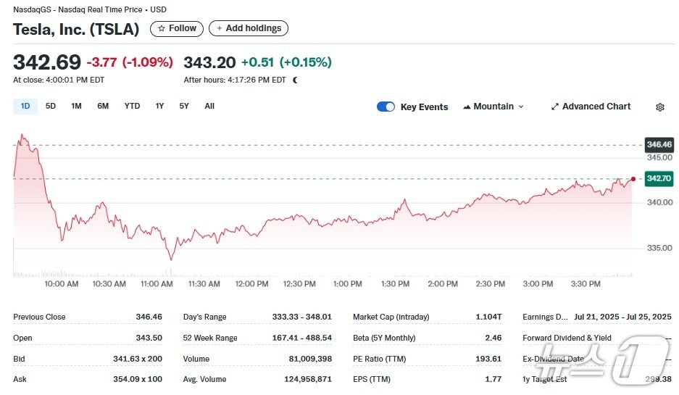This screenshot has height=395, width=679.
Task: Switch to the 5D time range
Action: pyautogui.click(x=51, y=107)
